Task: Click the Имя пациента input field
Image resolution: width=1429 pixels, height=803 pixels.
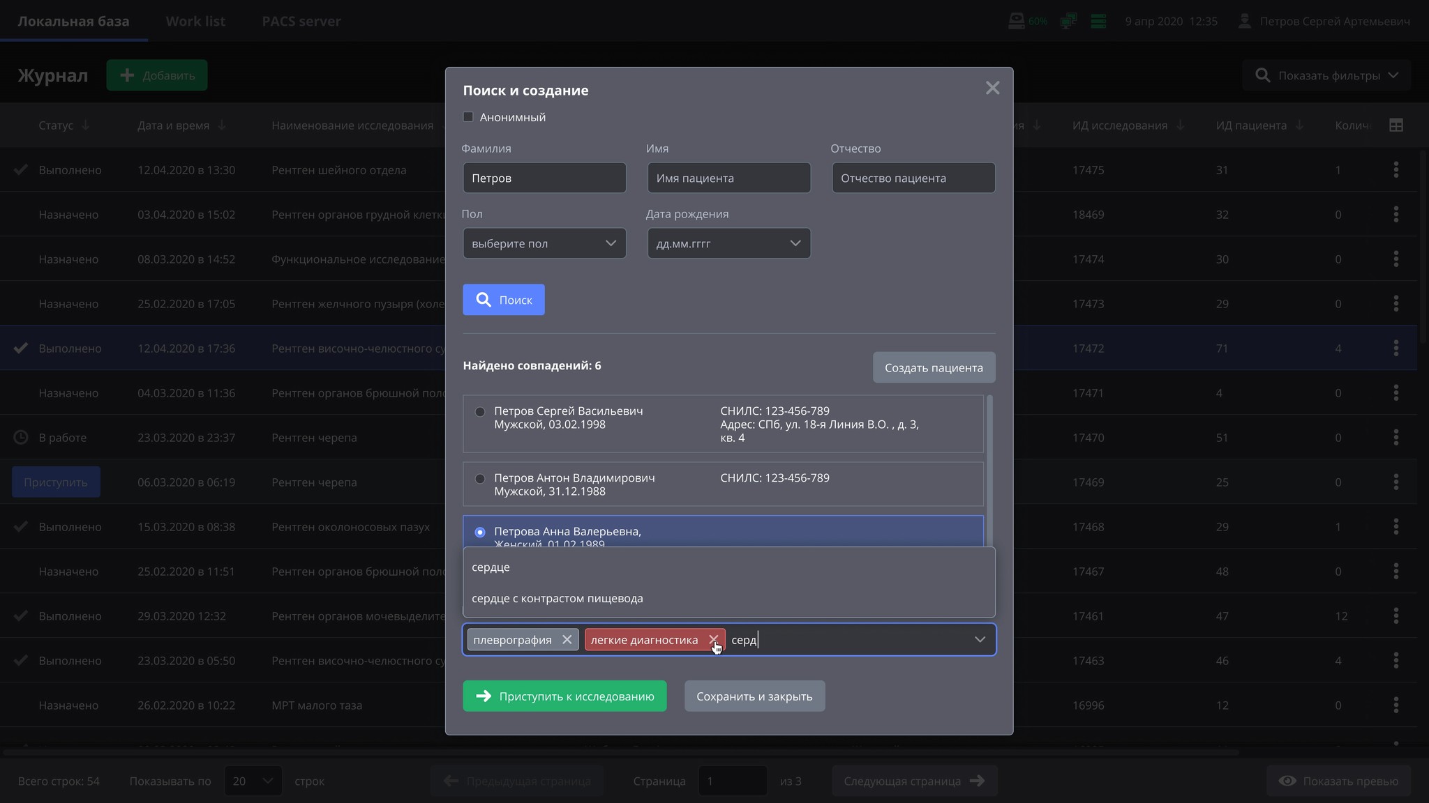Action: (x=728, y=178)
